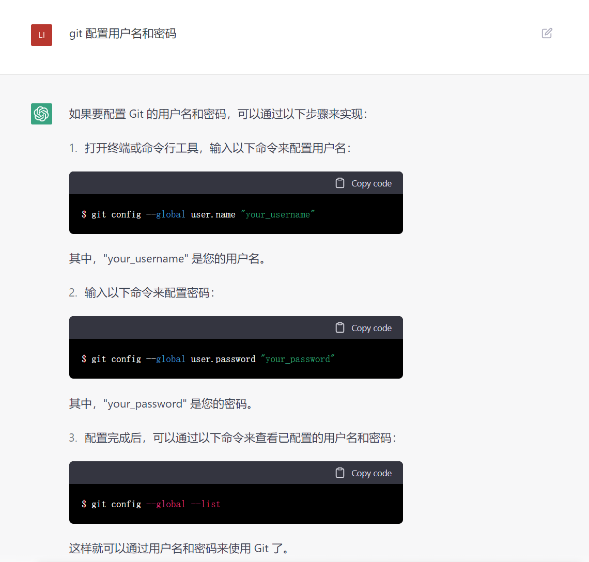
Task: Click the intro sentence starting with 如果要配置 Git
Action: [x=218, y=114]
